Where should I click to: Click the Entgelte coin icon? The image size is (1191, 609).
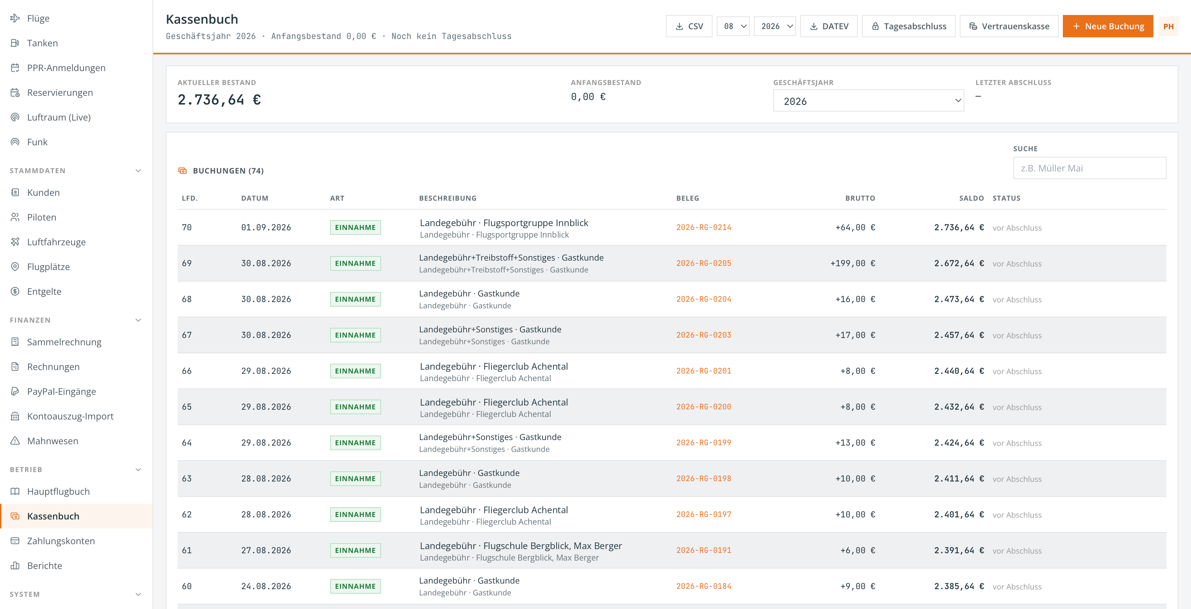pyautogui.click(x=15, y=291)
